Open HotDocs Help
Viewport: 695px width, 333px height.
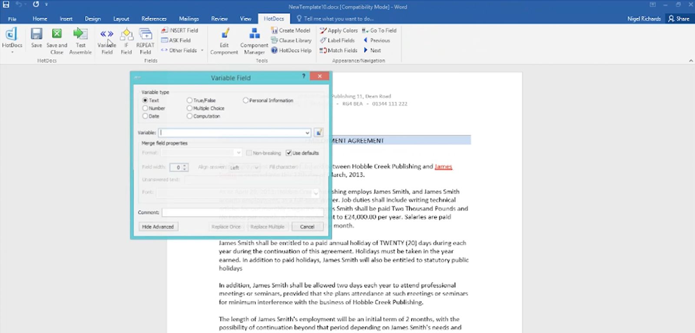[291, 50]
